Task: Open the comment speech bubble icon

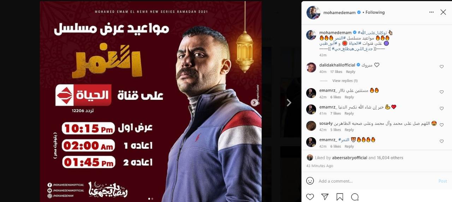Action: (355, 197)
